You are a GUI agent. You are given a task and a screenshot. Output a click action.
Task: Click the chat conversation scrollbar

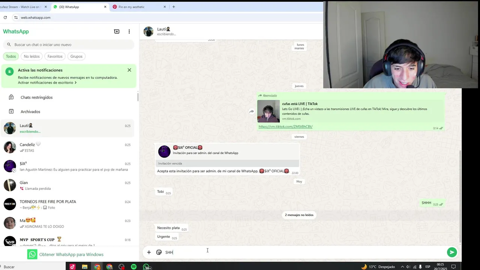[460, 197]
